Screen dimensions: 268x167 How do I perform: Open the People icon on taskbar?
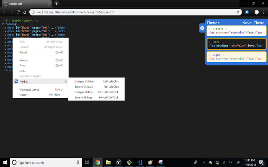196,162
